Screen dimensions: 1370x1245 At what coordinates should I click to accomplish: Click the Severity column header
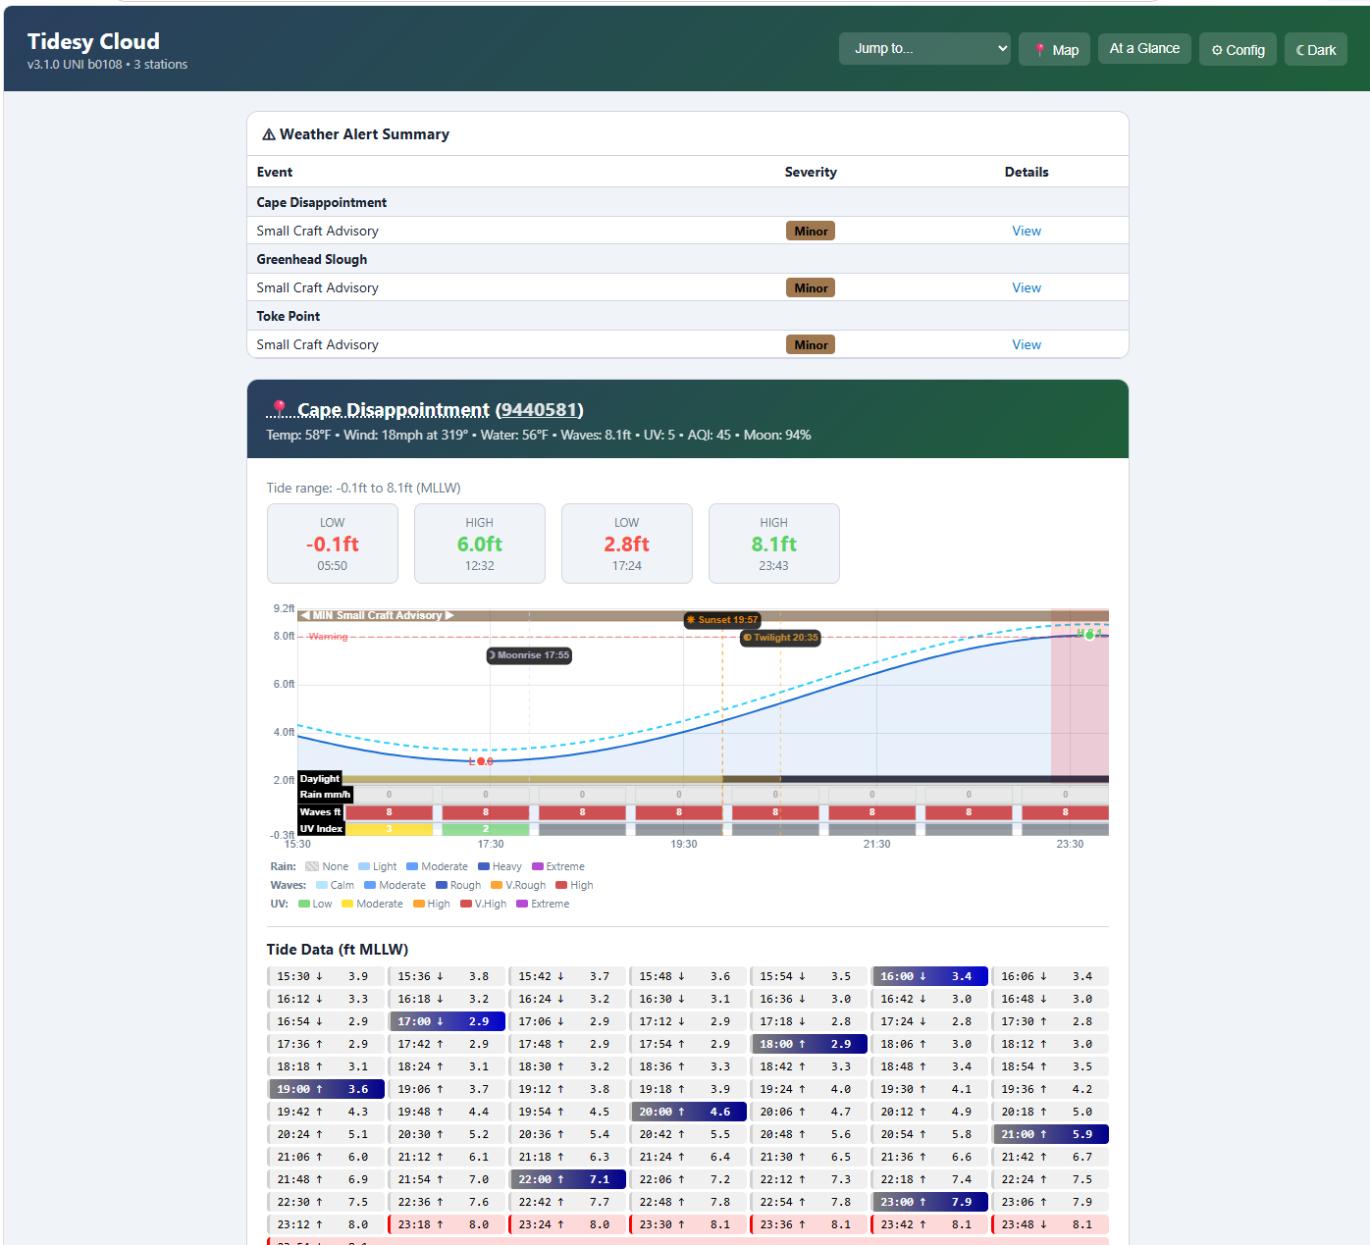(x=811, y=172)
